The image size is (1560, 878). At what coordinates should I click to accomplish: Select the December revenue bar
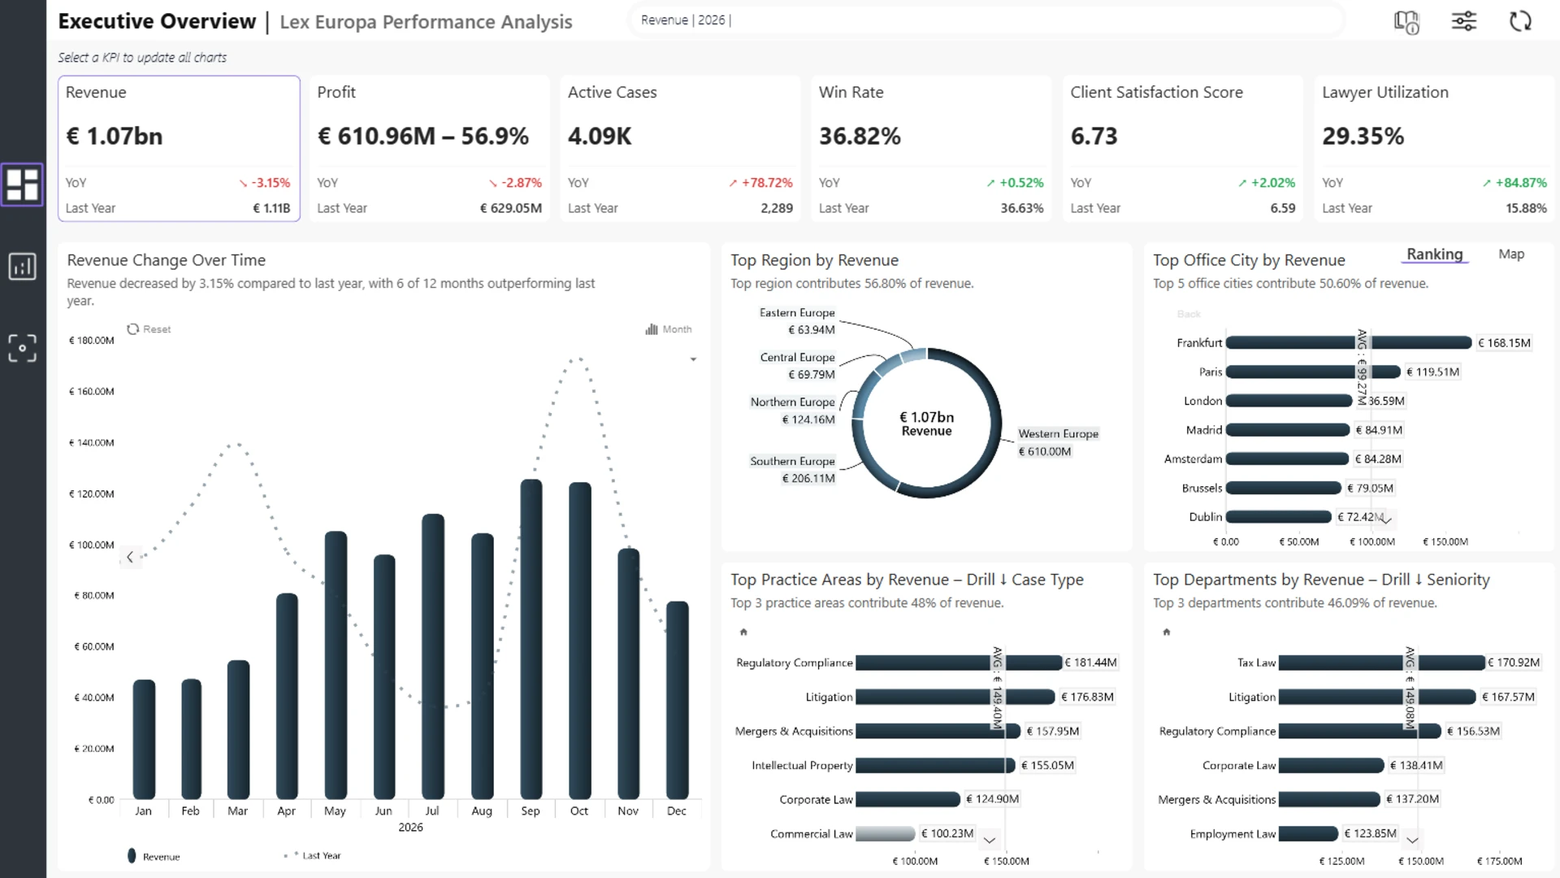pyautogui.click(x=678, y=700)
